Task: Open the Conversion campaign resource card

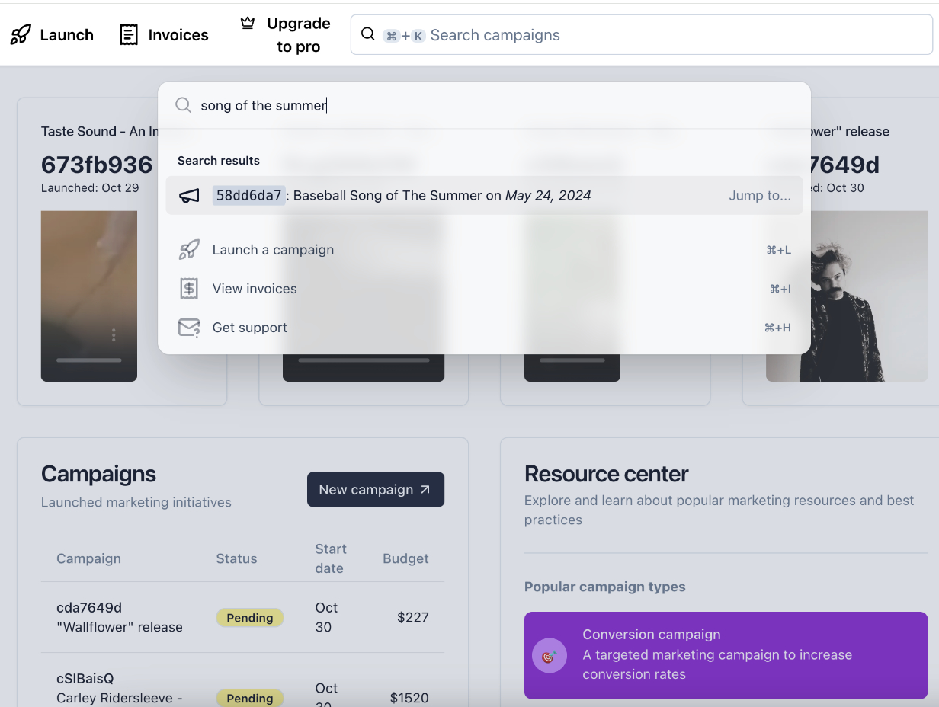Action: pos(726,656)
